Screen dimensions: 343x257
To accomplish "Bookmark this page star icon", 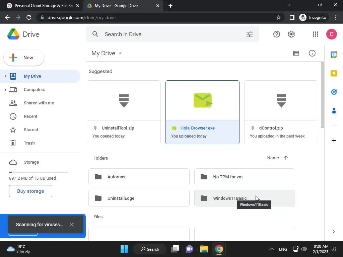I will 278,17.
